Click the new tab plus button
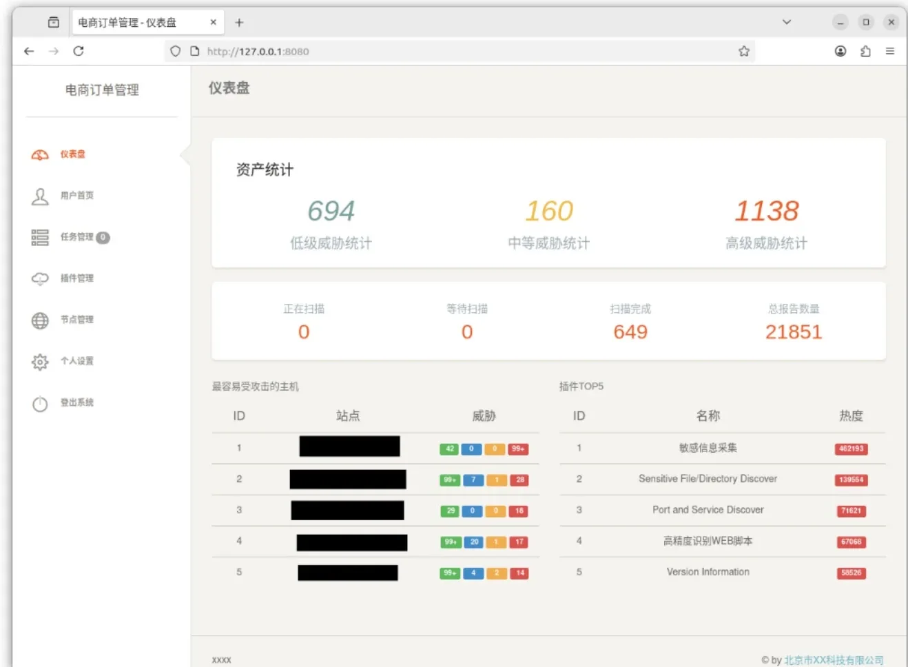This screenshot has height=667, width=908. click(x=239, y=23)
